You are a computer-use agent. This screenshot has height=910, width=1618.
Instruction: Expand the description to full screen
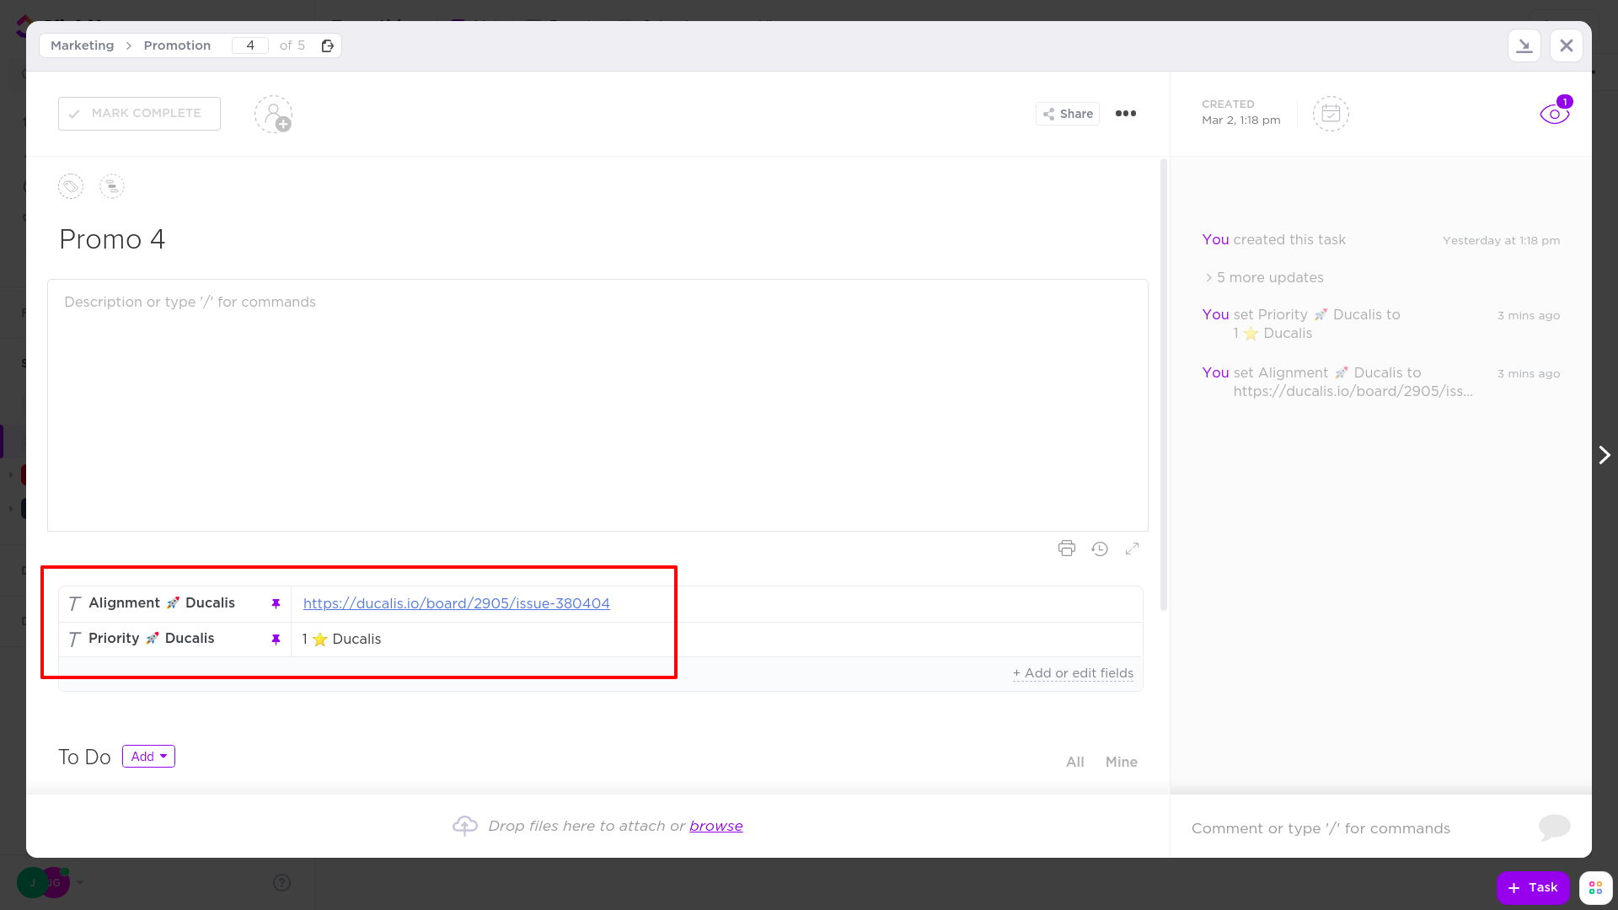point(1133,549)
